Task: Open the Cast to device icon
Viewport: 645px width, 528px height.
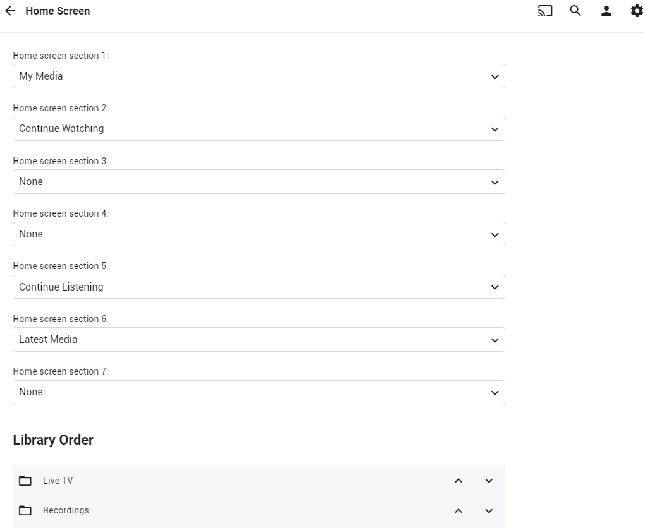Action: (545, 11)
